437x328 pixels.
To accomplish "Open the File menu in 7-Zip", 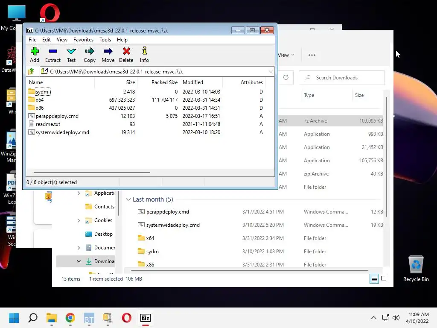I will coord(32,40).
